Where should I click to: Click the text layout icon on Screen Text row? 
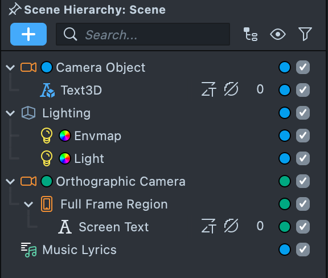click(x=208, y=226)
